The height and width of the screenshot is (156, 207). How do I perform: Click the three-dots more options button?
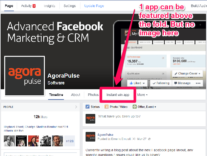click(x=198, y=83)
